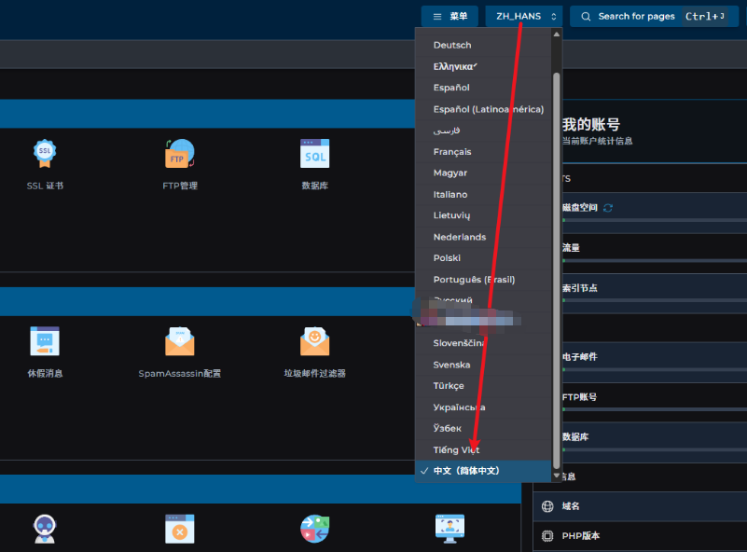Click the language list scrollbar up arrow
The width and height of the screenshot is (747, 552).
pyautogui.click(x=558, y=34)
